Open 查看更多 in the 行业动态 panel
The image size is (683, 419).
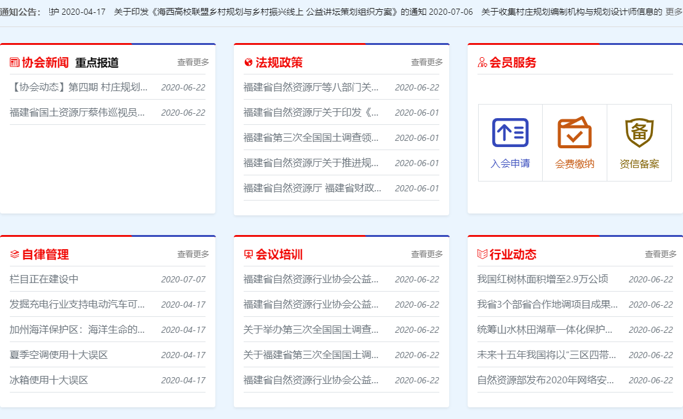660,254
